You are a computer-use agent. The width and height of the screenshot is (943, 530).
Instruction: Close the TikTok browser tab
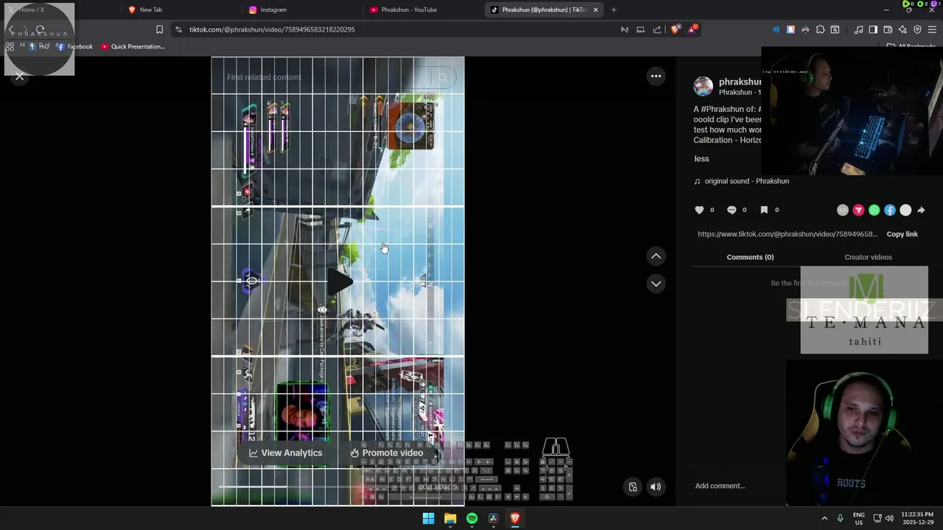tap(595, 10)
